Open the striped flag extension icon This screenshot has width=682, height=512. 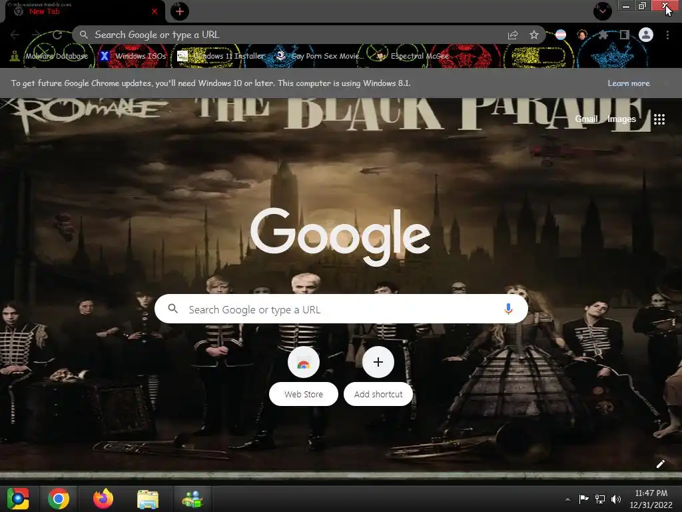(561, 35)
